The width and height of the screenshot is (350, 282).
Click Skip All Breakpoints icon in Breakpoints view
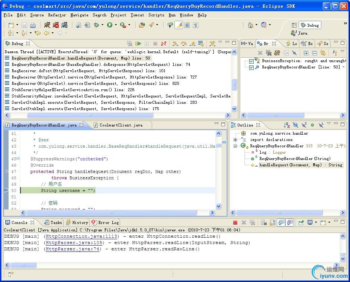click(295, 53)
